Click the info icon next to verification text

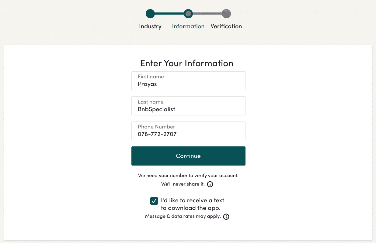210,184
